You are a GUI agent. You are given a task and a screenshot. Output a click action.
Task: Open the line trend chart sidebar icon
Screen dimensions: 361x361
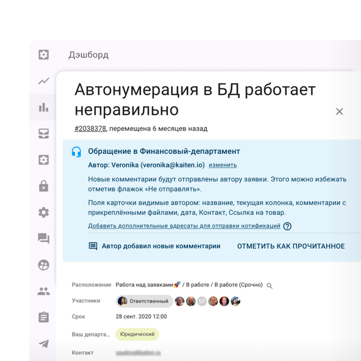pos(44,81)
